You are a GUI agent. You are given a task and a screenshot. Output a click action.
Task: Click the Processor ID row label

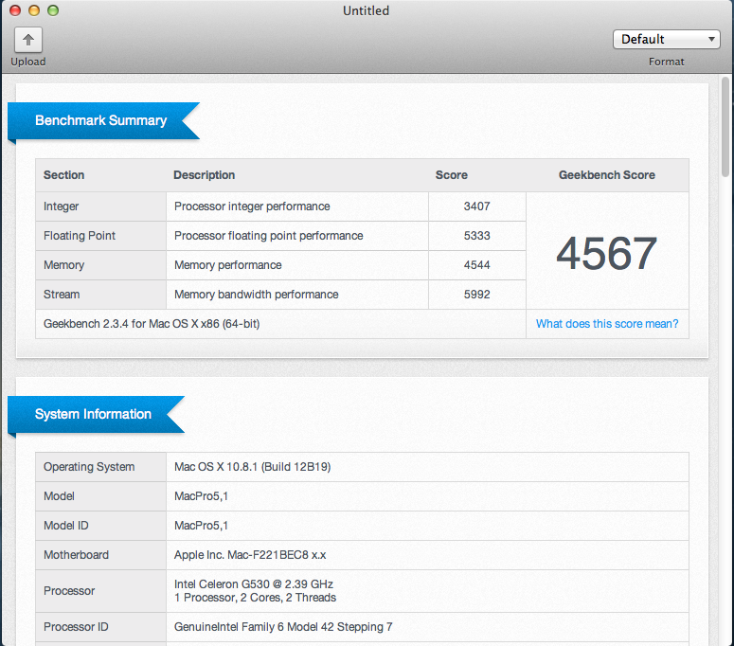tap(76, 627)
